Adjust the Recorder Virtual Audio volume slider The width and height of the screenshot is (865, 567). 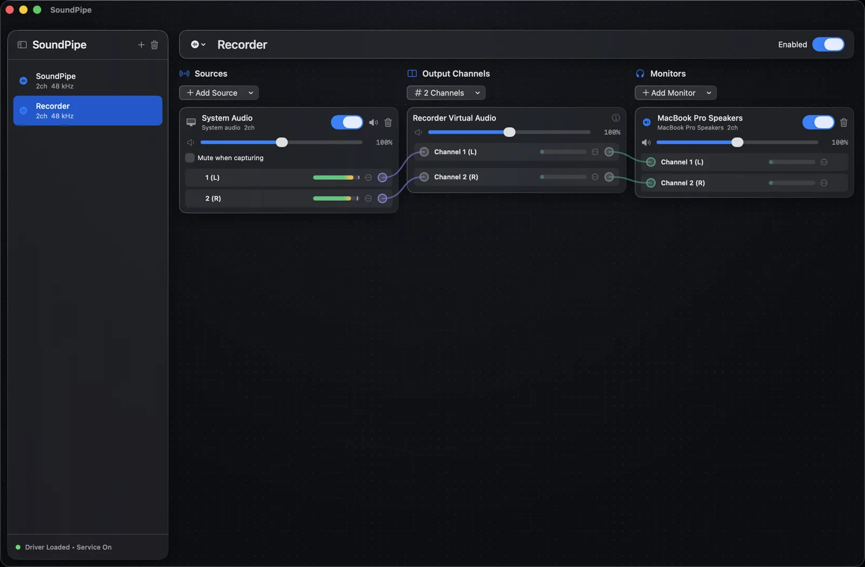(x=509, y=133)
